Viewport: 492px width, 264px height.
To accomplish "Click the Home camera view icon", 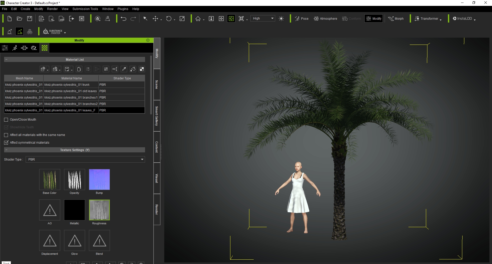I will pyautogui.click(x=198, y=18).
